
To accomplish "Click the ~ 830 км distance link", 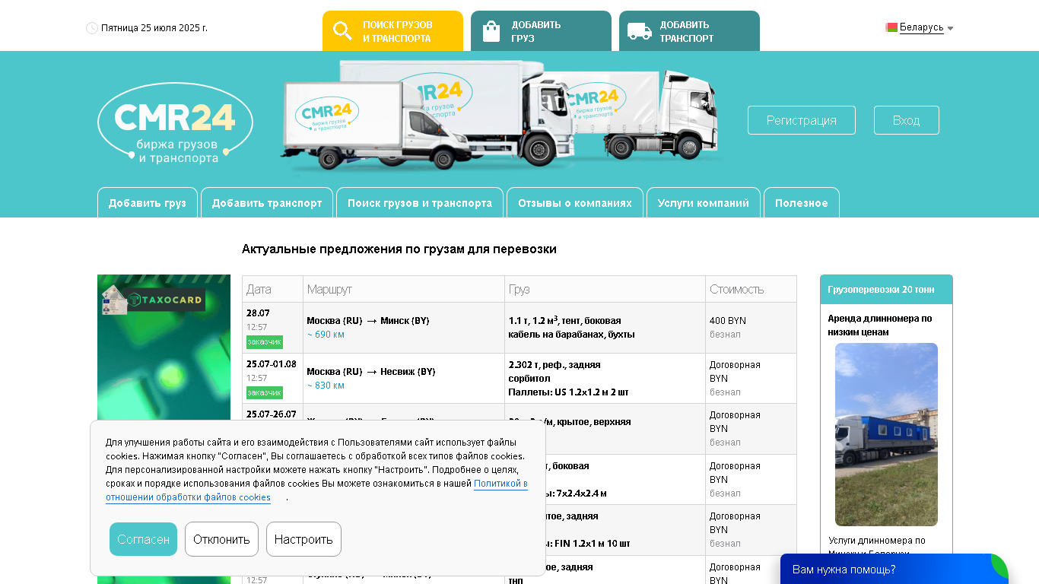I will [x=326, y=386].
